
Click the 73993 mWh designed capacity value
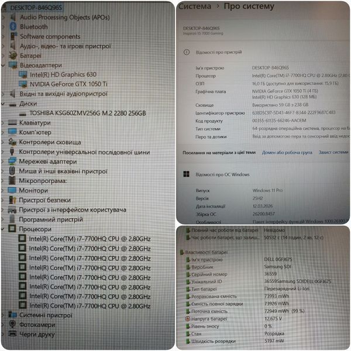(x=277, y=296)
